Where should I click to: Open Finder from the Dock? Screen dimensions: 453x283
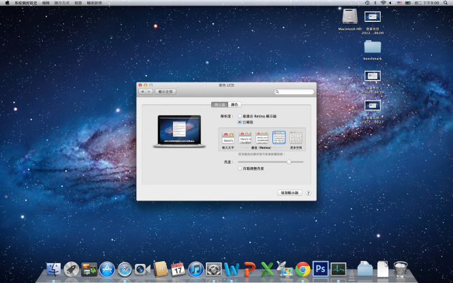point(54,270)
